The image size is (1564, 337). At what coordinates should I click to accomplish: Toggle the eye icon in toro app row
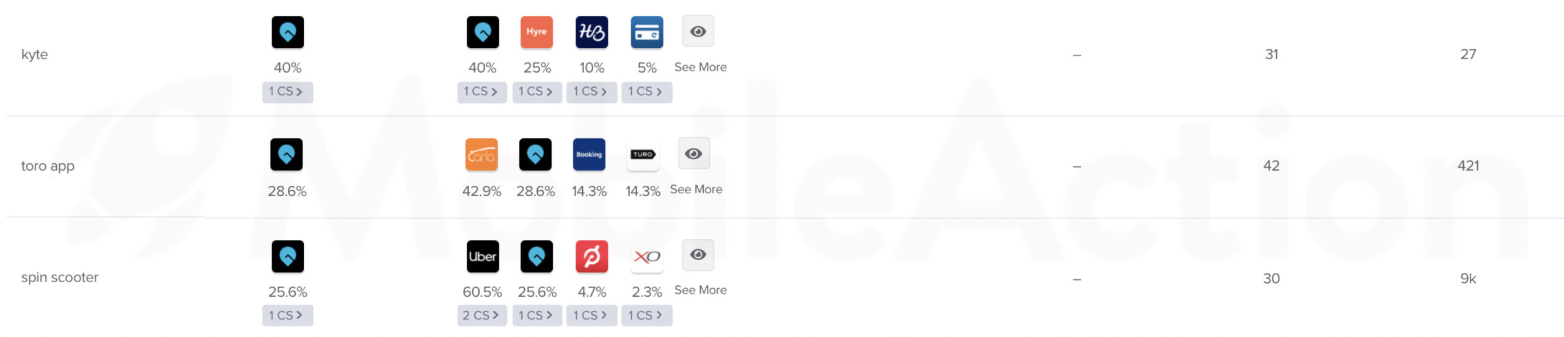pyautogui.click(x=693, y=154)
